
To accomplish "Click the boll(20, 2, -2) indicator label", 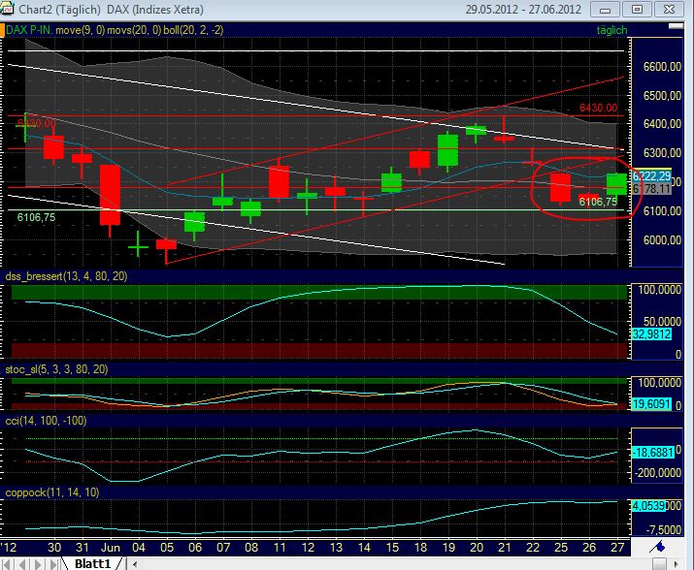I will 193,30.
